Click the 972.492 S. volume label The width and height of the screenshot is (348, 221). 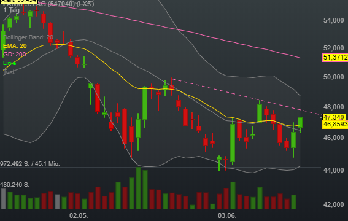coord(30,164)
